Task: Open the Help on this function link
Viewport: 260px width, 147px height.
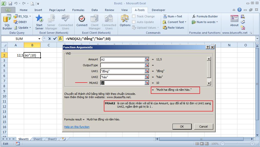Action: [77, 127]
